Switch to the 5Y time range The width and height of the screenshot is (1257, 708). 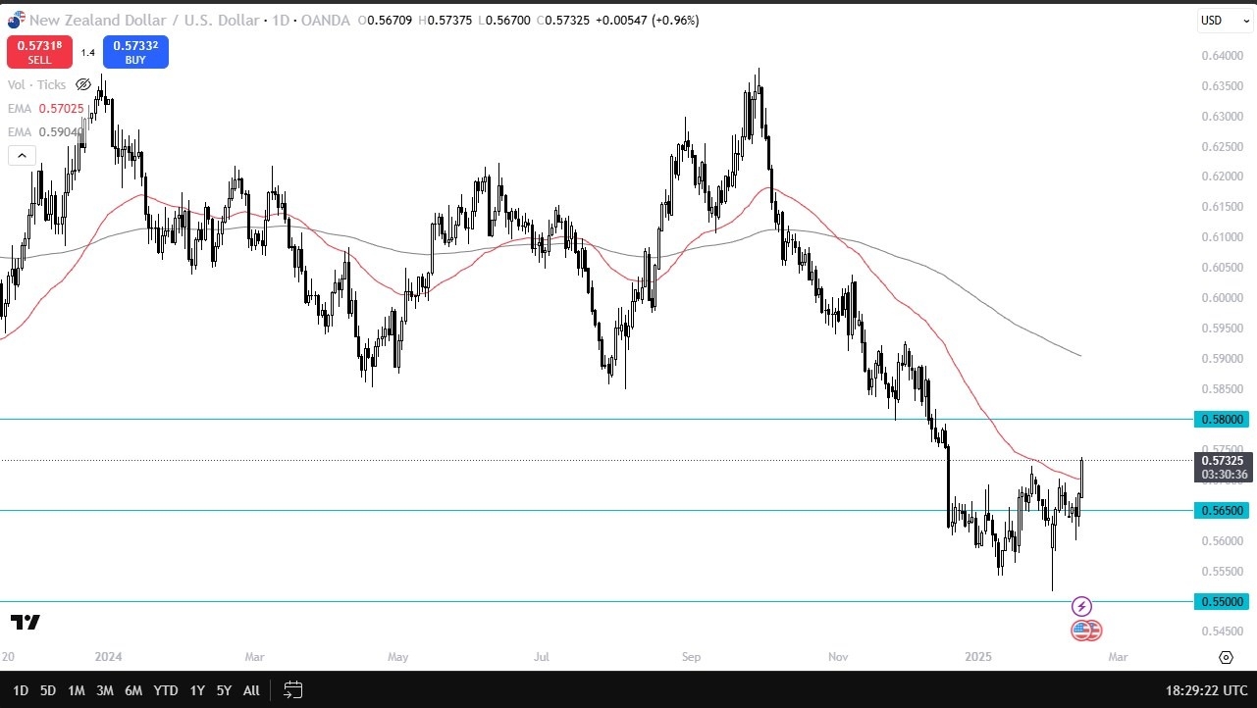coord(224,690)
